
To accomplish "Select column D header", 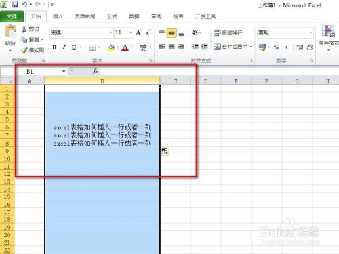I will point(205,81).
